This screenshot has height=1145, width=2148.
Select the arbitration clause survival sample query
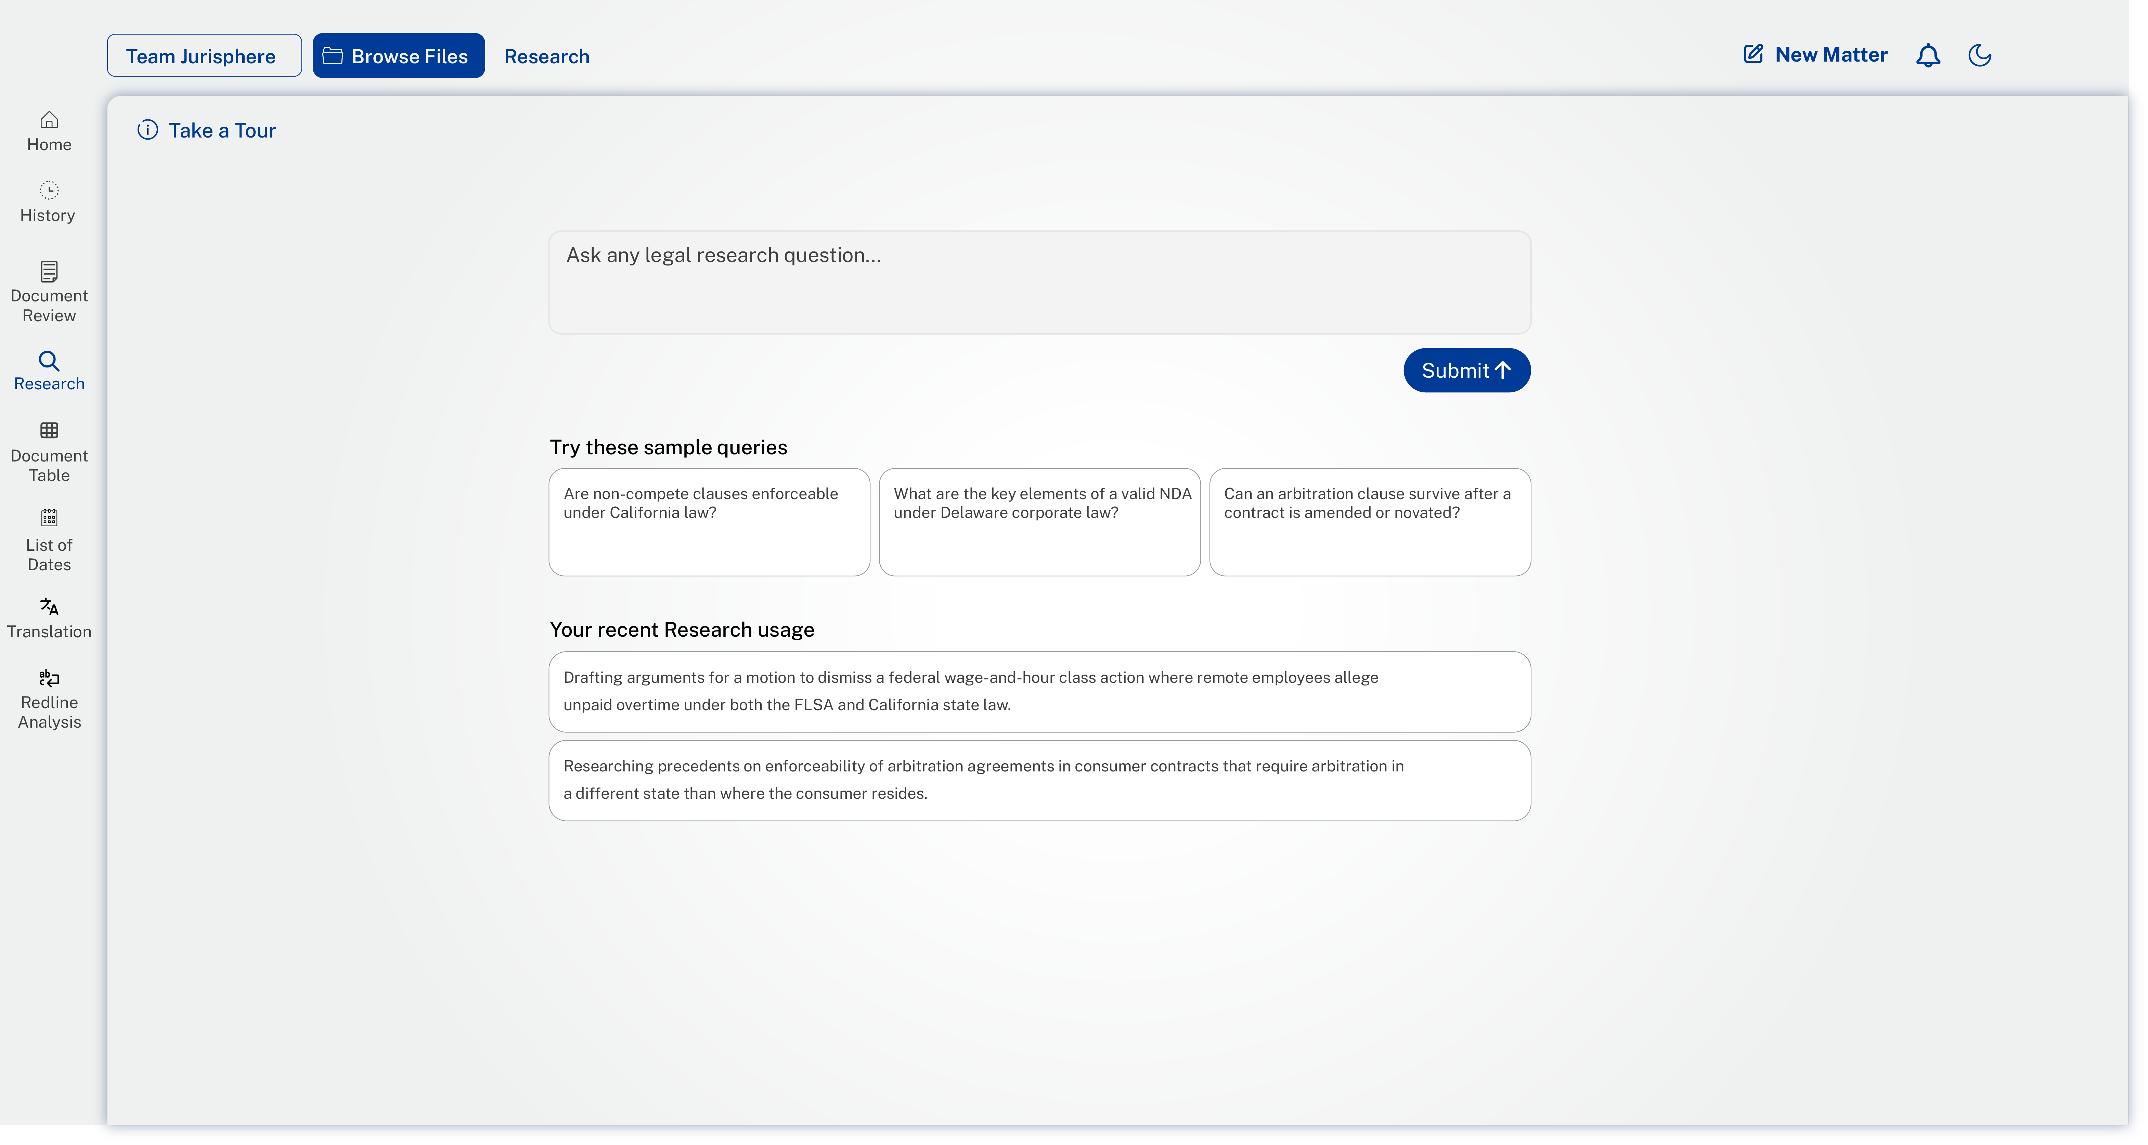pos(1369,521)
